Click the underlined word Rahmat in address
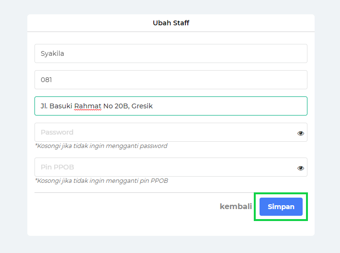Screen dimensions: 340x253 (88, 106)
